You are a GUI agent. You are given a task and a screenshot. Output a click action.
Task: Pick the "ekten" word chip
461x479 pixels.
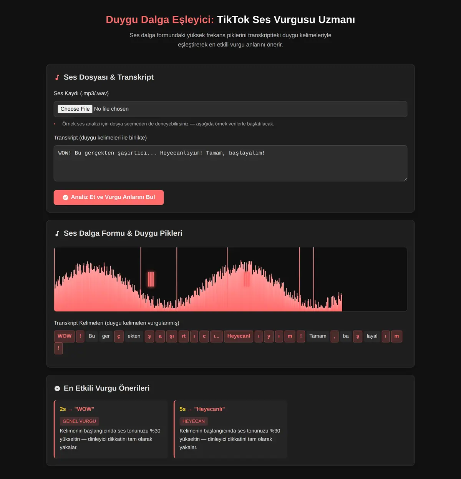click(x=134, y=336)
